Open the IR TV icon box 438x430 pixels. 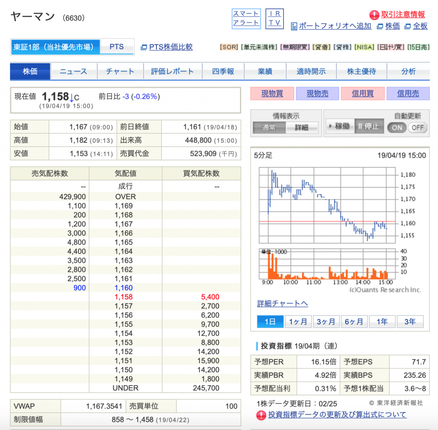coord(275,19)
